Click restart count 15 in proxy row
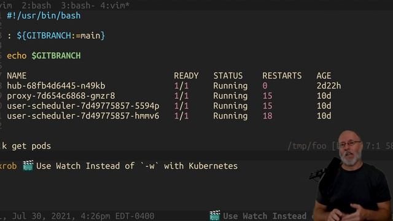This screenshot has height=221, width=393. [268, 96]
